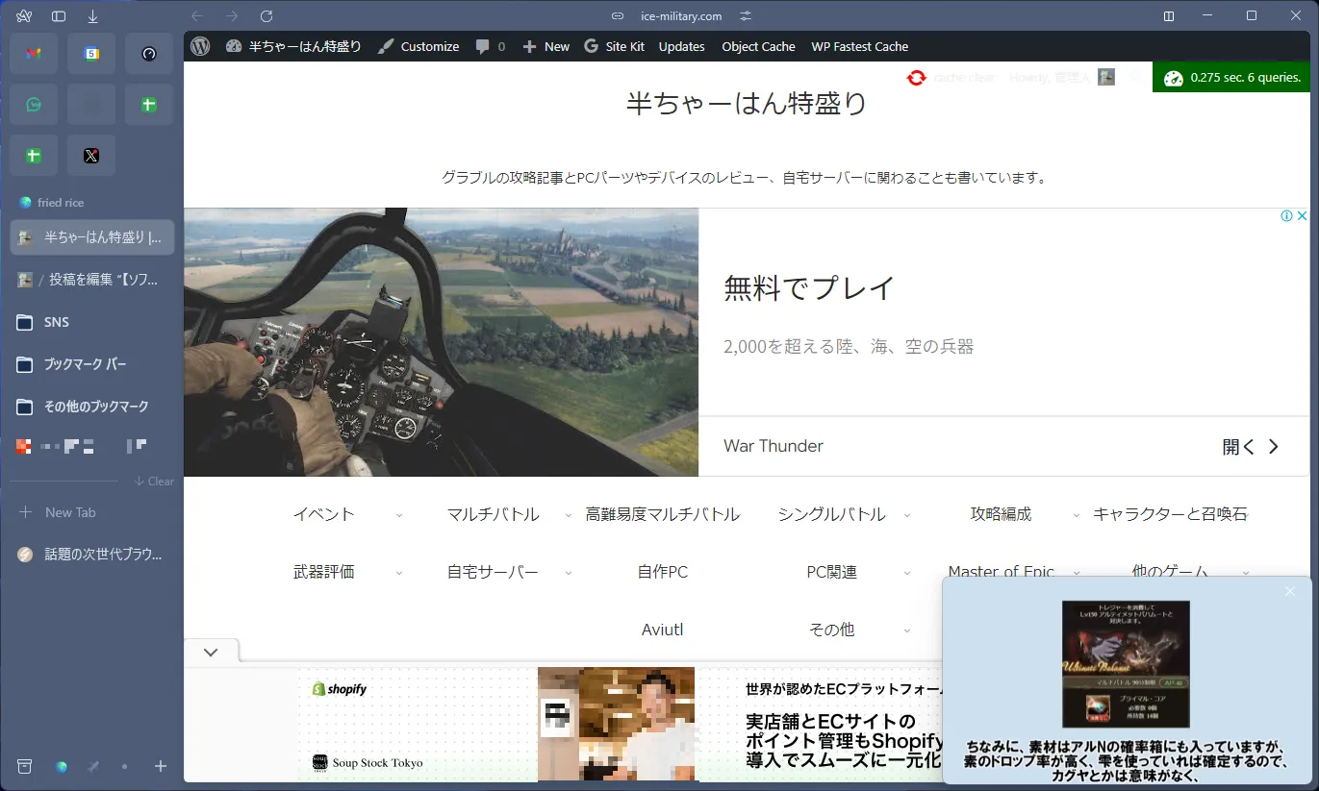
Task: Click the 自作PC menu link
Action: 663,572
